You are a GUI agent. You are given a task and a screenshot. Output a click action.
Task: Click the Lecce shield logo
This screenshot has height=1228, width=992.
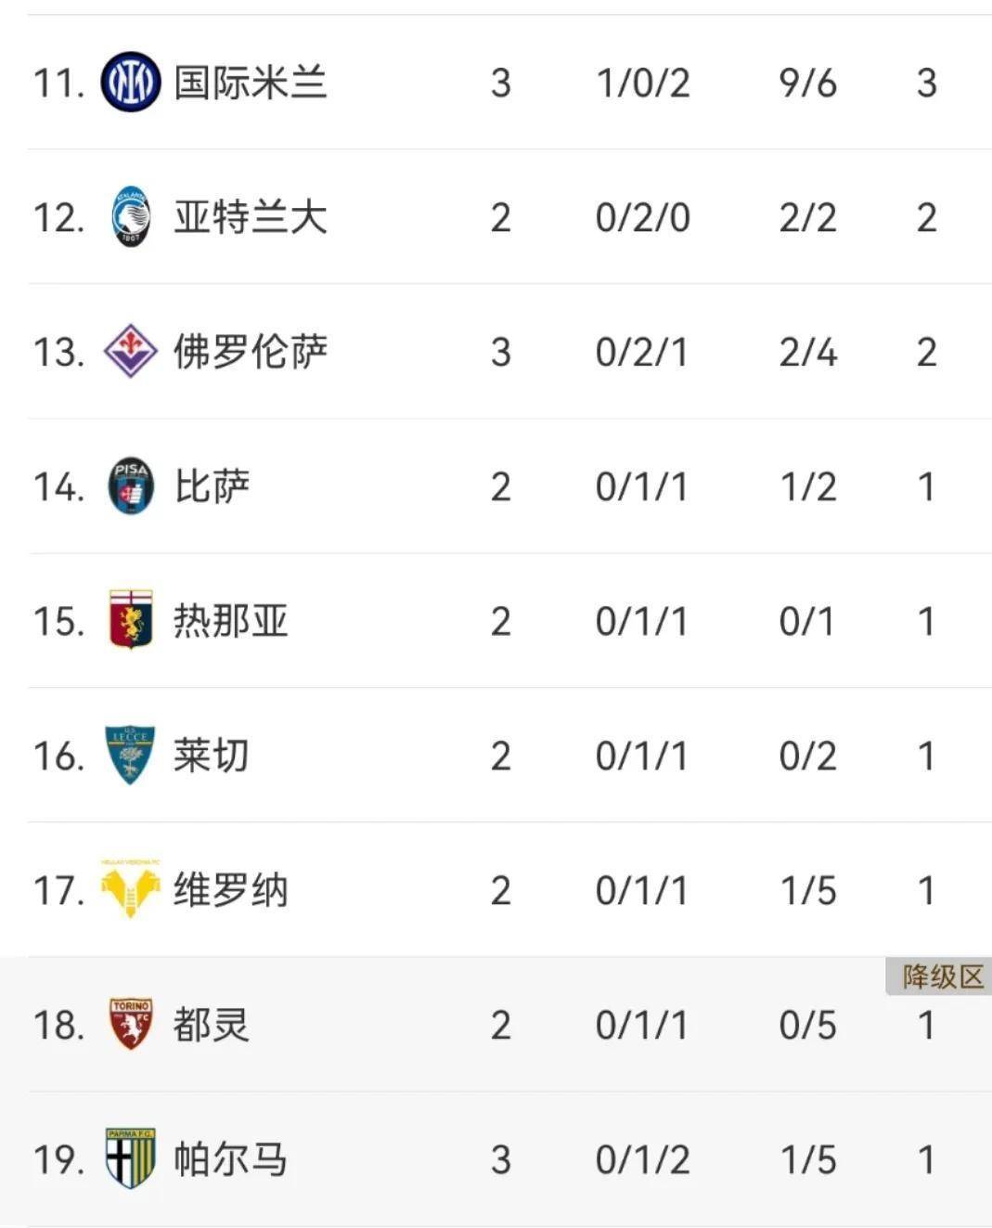click(130, 755)
